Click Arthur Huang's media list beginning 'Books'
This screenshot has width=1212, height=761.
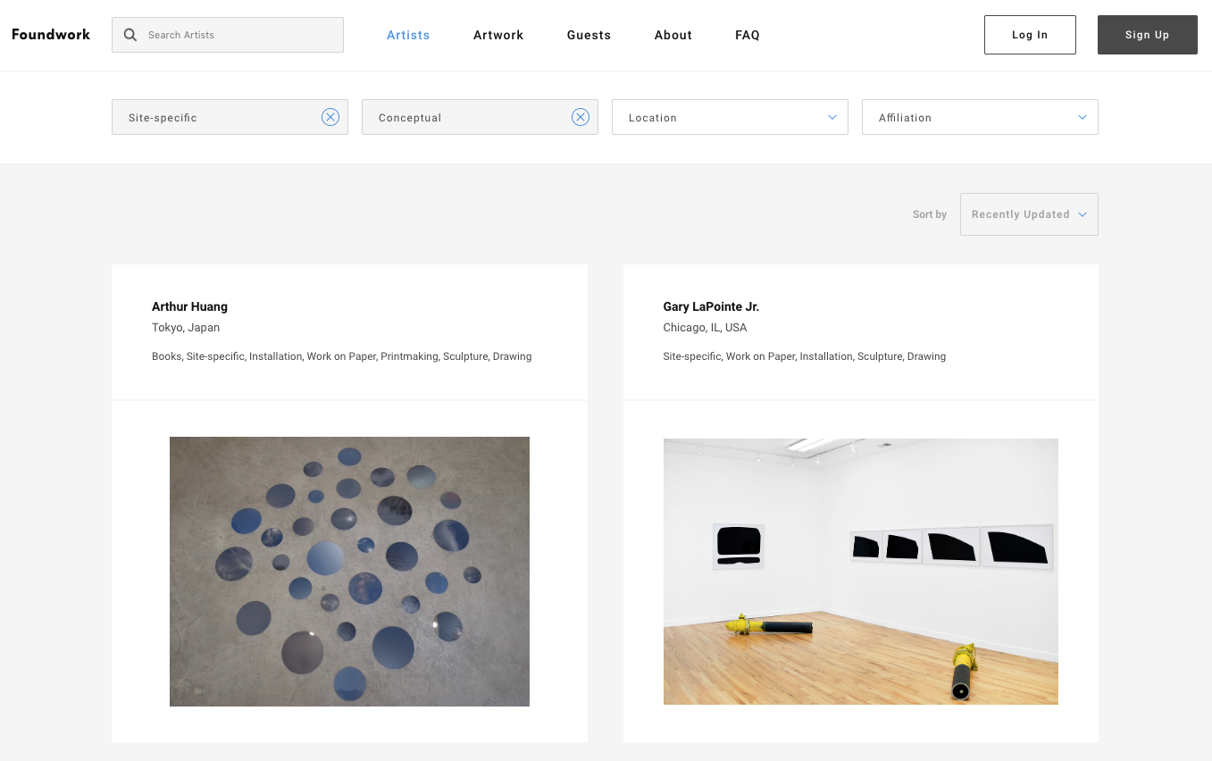click(342, 356)
